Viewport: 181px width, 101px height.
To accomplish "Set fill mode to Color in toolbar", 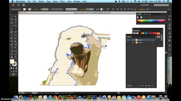I will (11, 68).
